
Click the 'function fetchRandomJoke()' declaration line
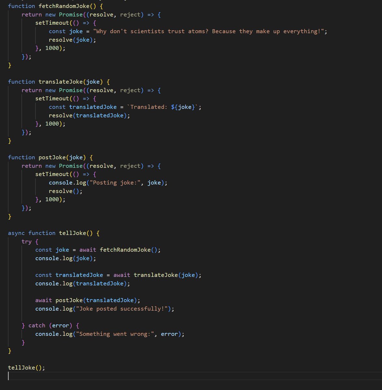click(55, 6)
